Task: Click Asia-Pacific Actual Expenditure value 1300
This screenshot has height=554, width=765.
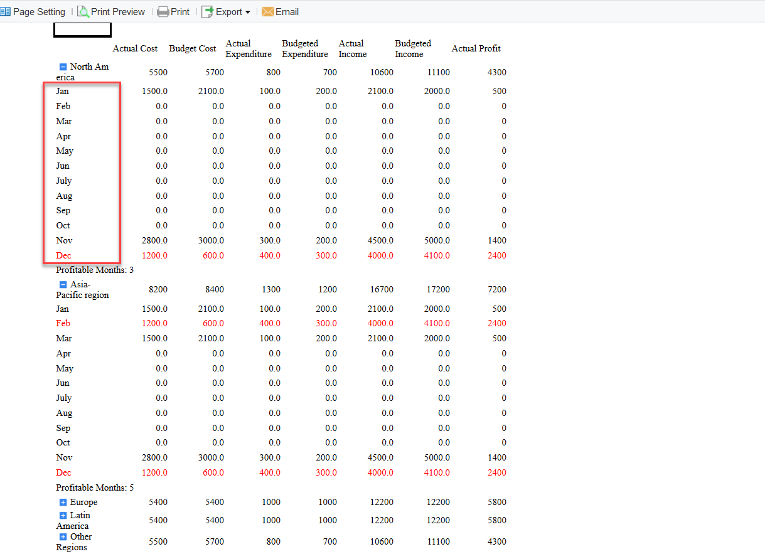Action: coord(270,289)
